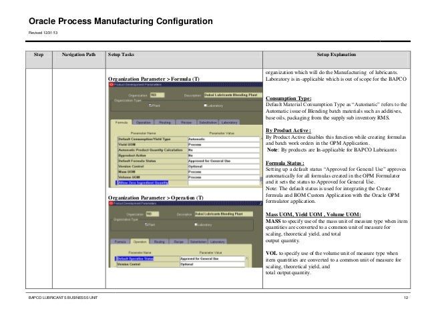Viewport: 426px width, 329px height.
Task: Open the Routing tab in the upper window
Action: (165, 122)
